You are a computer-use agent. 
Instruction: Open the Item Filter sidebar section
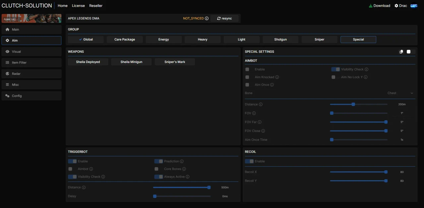click(x=31, y=63)
